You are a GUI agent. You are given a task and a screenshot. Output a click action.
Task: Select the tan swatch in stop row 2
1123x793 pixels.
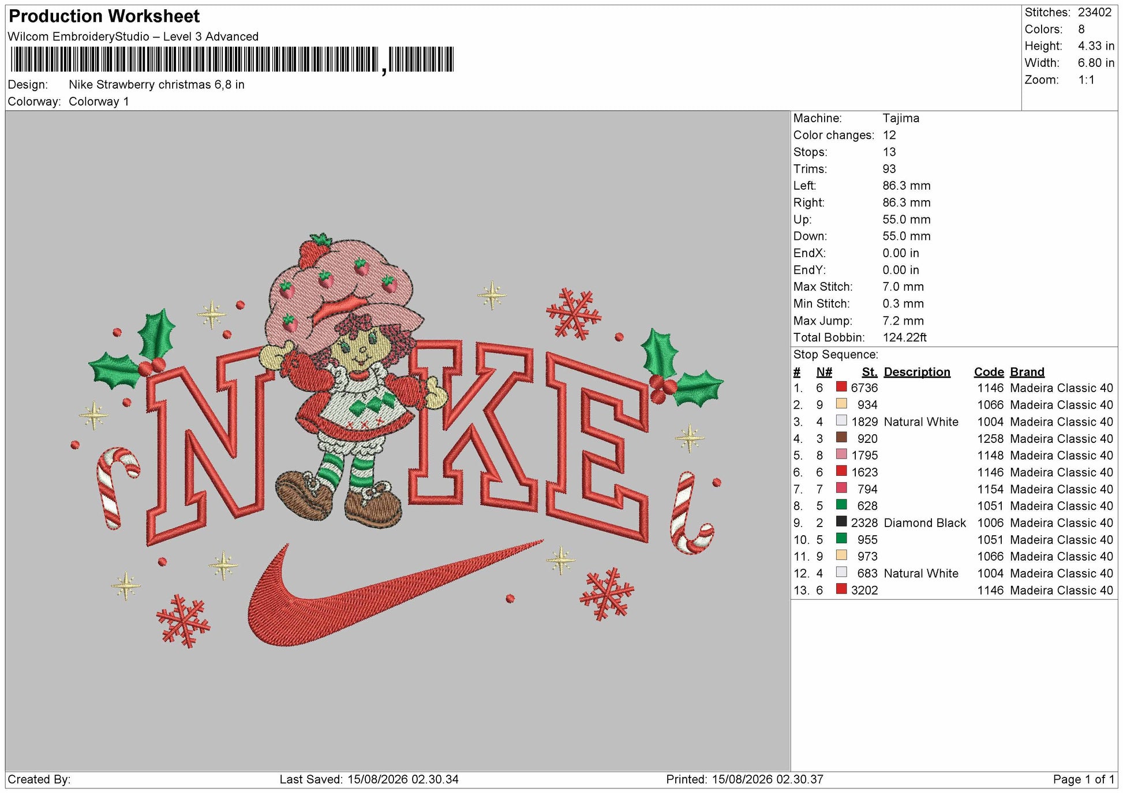pyautogui.click(x=841, y=404)
